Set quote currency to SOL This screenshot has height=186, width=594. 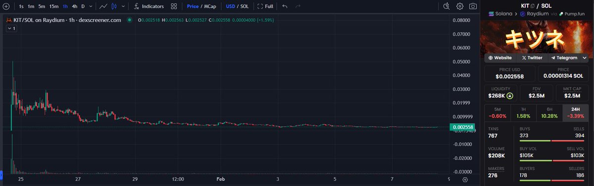point(245,6)
